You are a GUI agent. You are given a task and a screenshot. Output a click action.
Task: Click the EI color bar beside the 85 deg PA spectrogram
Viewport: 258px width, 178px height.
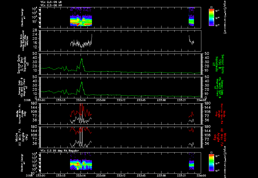pyautogui.click(x=211, y=163)
